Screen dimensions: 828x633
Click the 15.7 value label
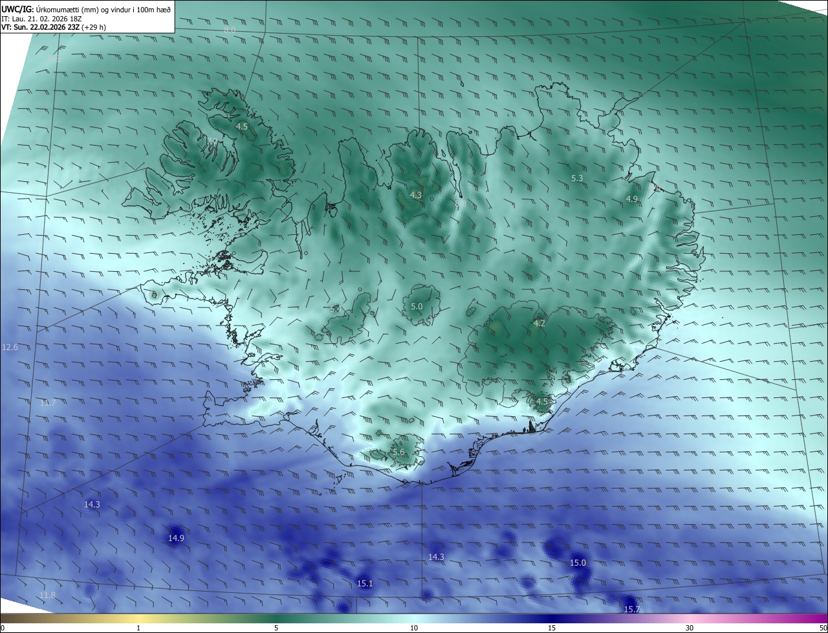pyautogui.click(x=631, y=609)
